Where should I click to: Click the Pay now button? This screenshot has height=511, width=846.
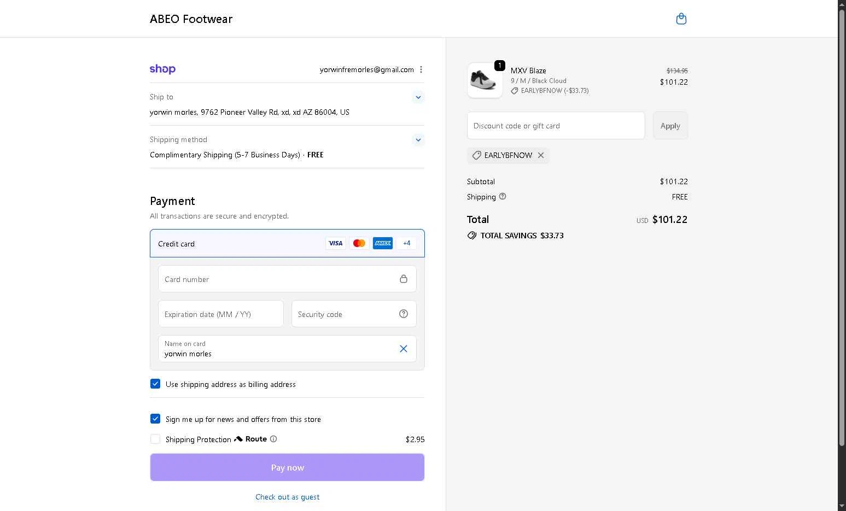pos(287,467)
